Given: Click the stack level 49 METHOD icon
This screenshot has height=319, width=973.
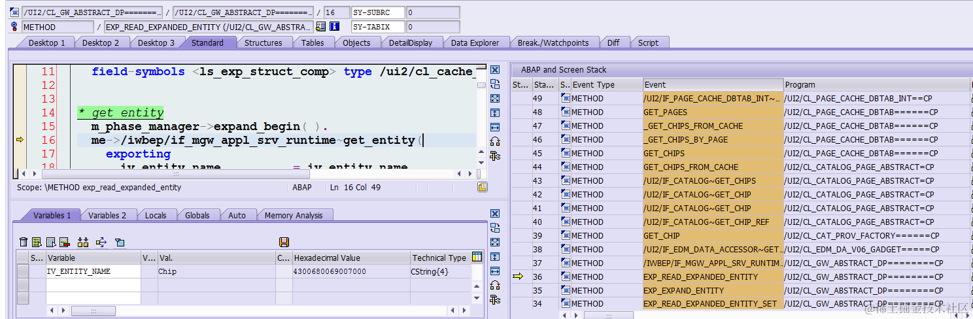Looking at the screenshot, I should pyautogui.click(x=566, y=98).
